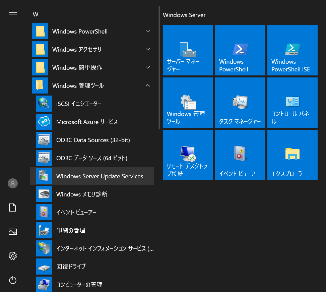Click the Windows 簡単操作 folder label
The image size is (326, 292).
77,68
